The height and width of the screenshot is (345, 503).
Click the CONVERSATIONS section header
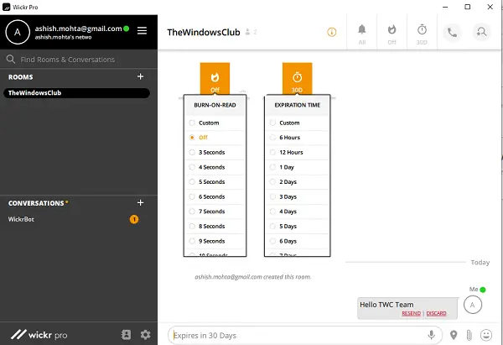[36, 203]
